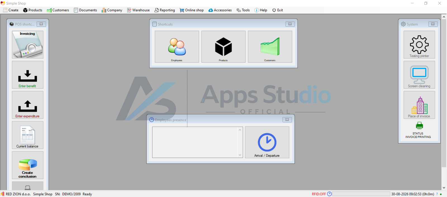Click the Testing printer gear icon
This screenshot has width=447, height=197.
coord(419,45)
